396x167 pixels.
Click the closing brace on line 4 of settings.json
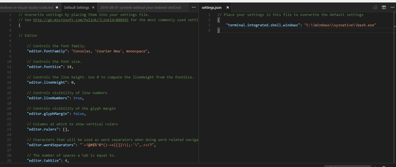pos(219,30)
